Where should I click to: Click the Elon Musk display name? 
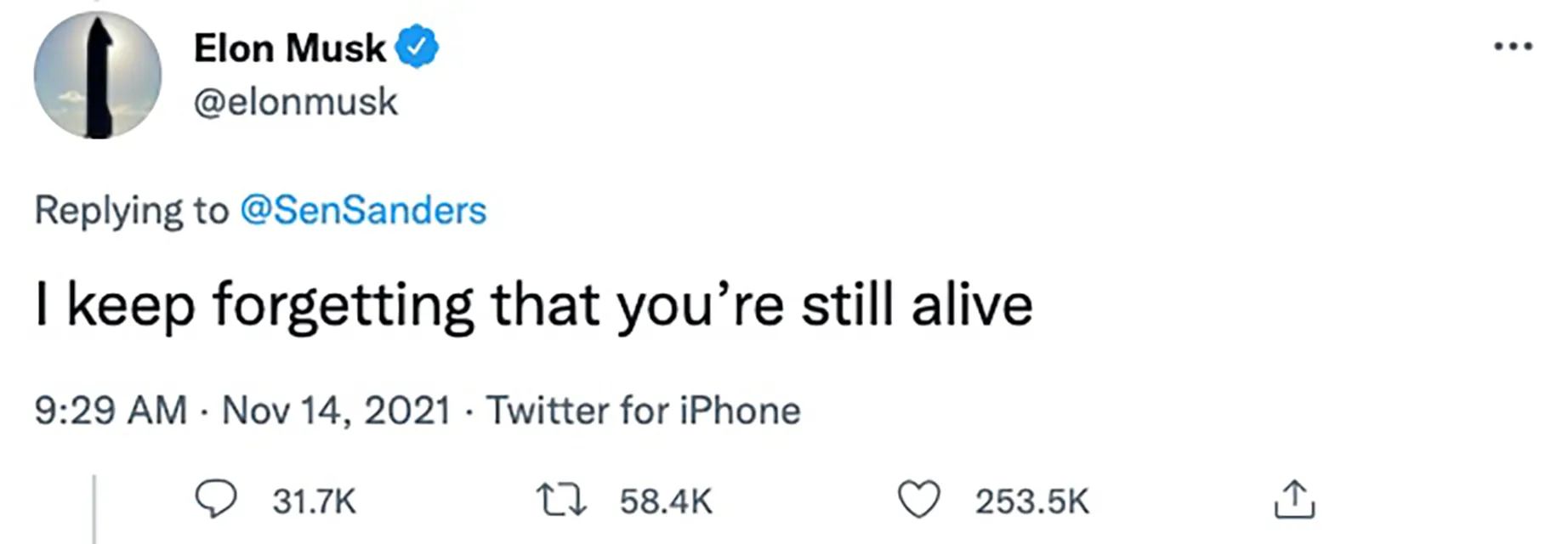pos(287,47)
